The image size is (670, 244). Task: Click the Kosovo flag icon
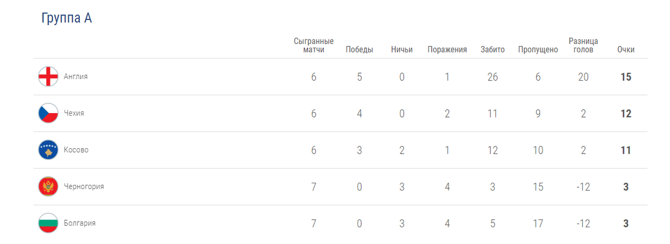tap(48, 150)
